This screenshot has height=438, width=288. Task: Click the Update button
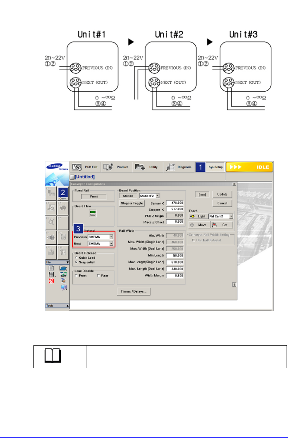[x=222, y=194]
